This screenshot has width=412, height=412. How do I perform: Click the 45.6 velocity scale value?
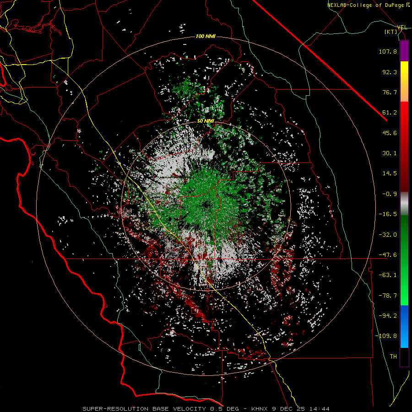click(390, 133)
